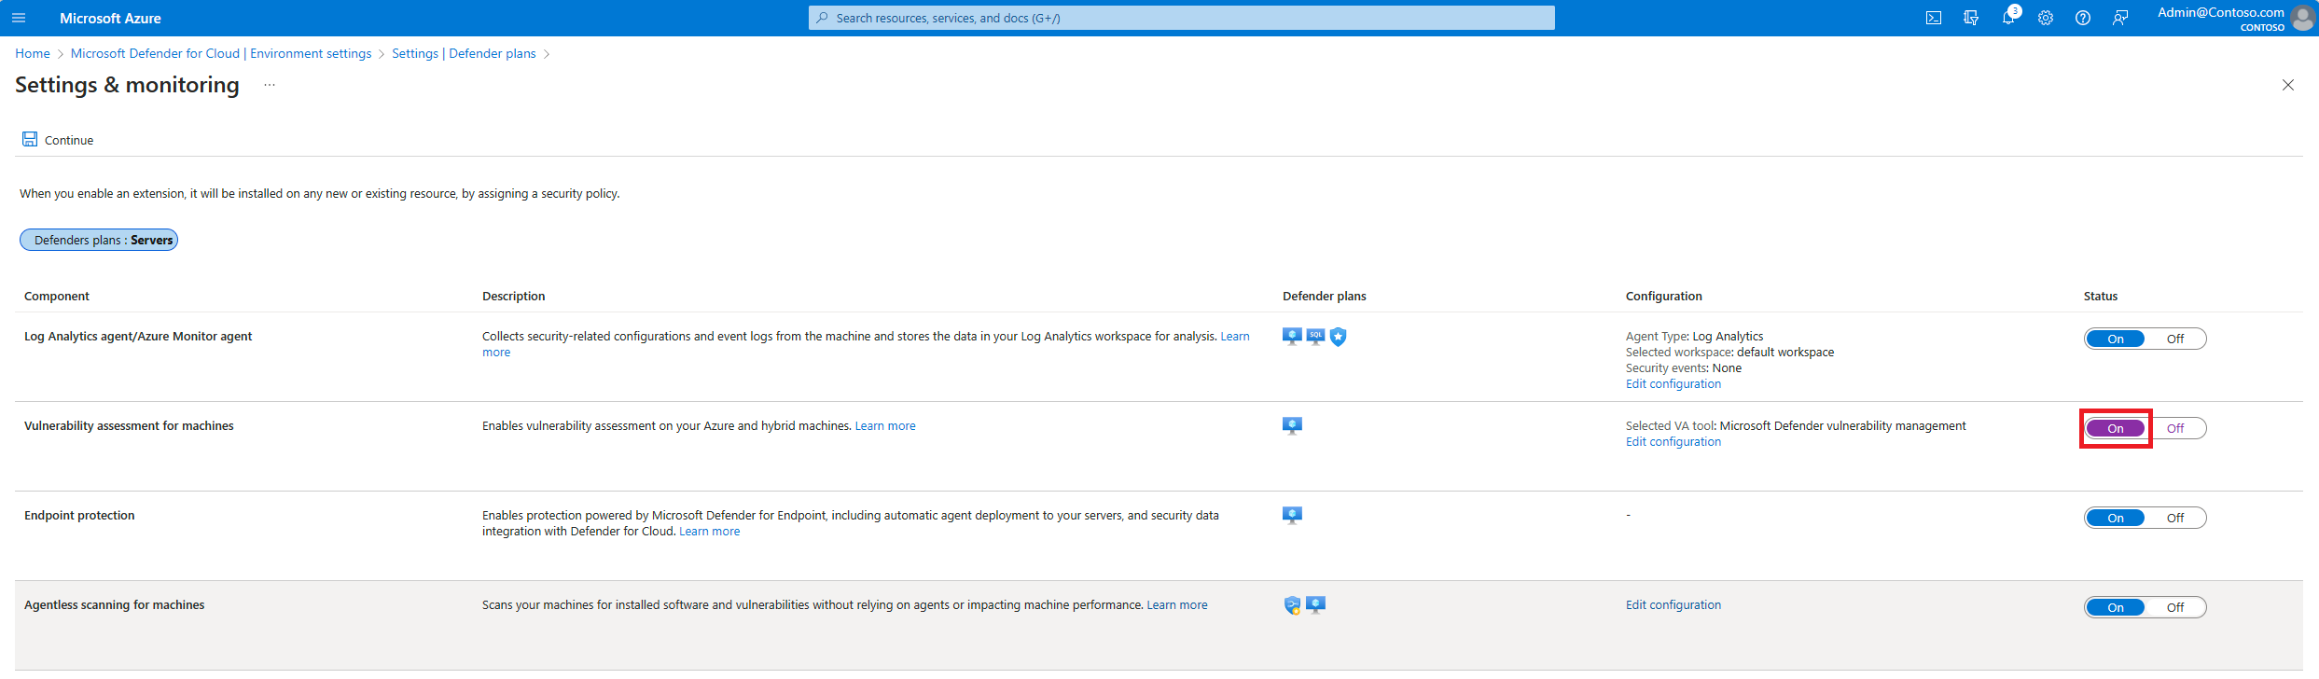Click the Admin account avatar
Screen dimensions: 2319x679
pyautogui.click(x=2302, y=18)
